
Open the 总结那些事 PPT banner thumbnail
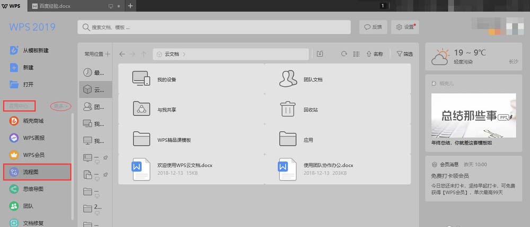coord(473,115)
